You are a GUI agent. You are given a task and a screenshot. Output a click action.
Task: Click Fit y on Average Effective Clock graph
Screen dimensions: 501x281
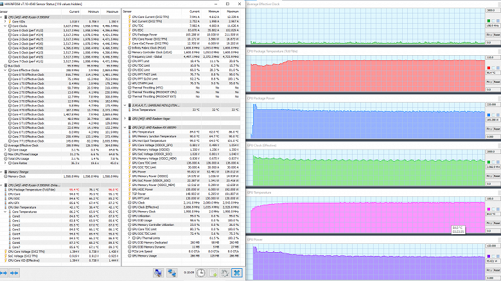(489, 35)
